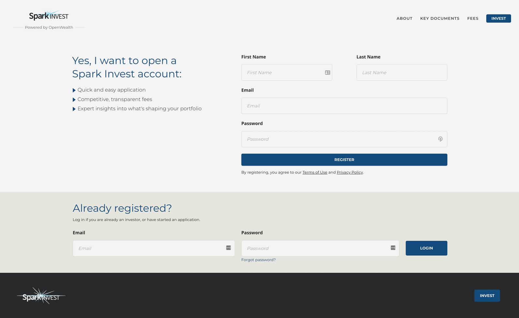
Task: Click the Invest button in footer
Action: (487, 296)
